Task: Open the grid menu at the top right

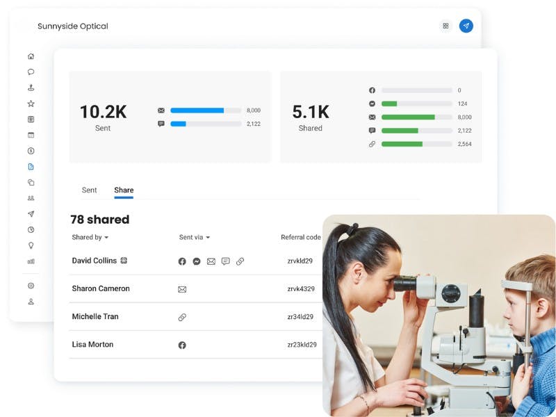Action: click(445, 26)
